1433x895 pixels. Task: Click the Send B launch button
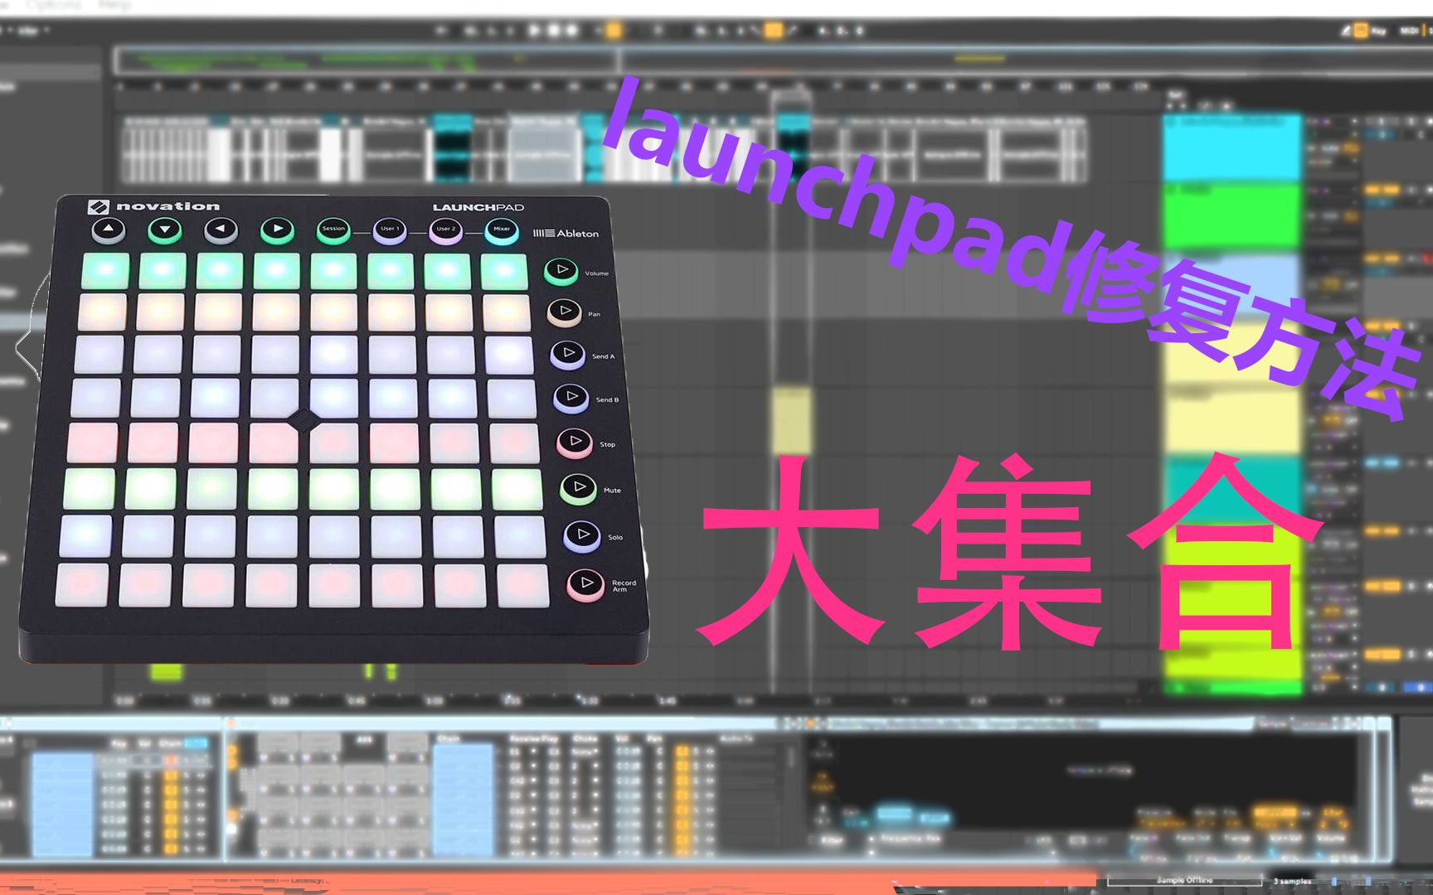click(x=571, y=398)
